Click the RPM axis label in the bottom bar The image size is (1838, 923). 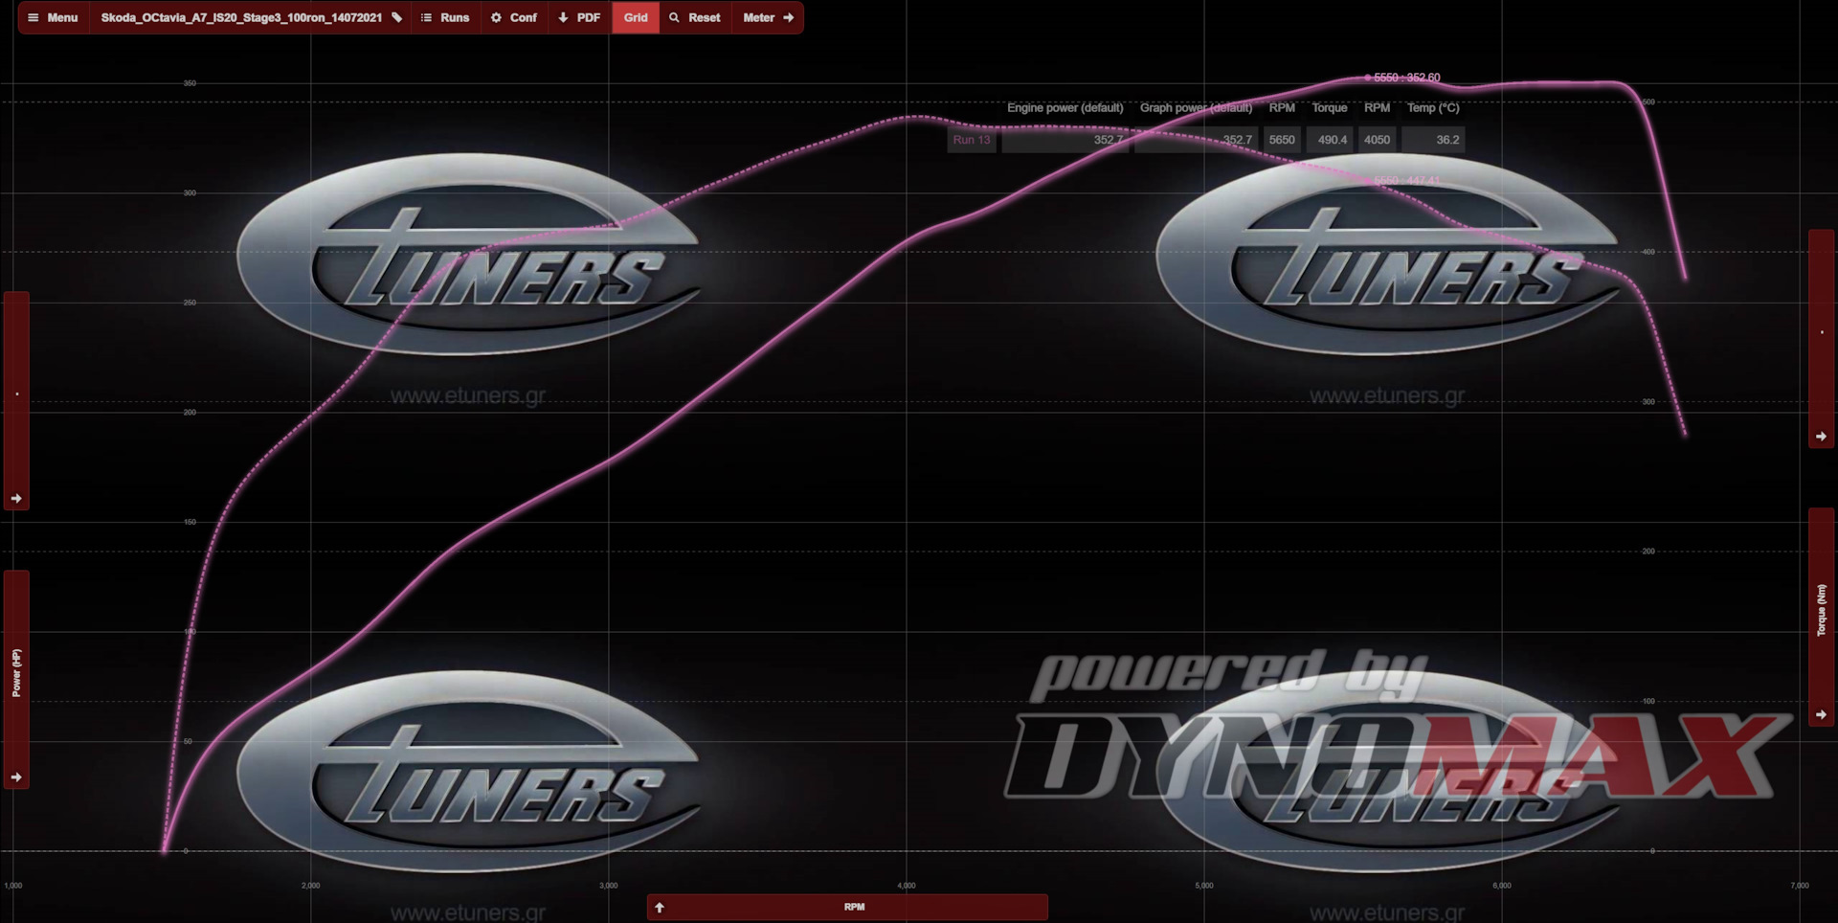(x=854, y=907)
